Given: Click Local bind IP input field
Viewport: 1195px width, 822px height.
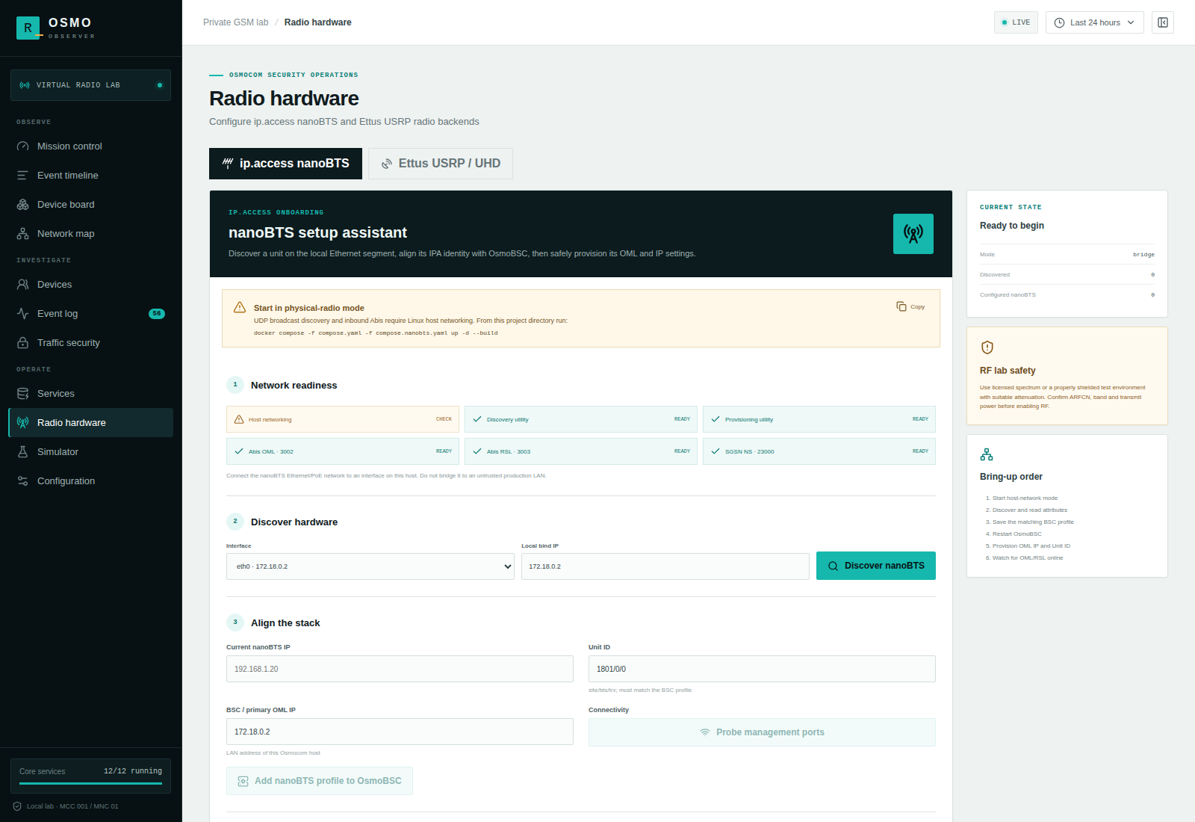Looking at the screenshot, I should pos(665,566).
